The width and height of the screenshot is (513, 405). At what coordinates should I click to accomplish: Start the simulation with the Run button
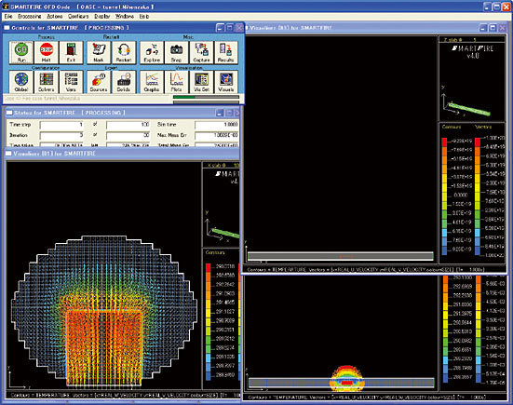pos(21,52)
